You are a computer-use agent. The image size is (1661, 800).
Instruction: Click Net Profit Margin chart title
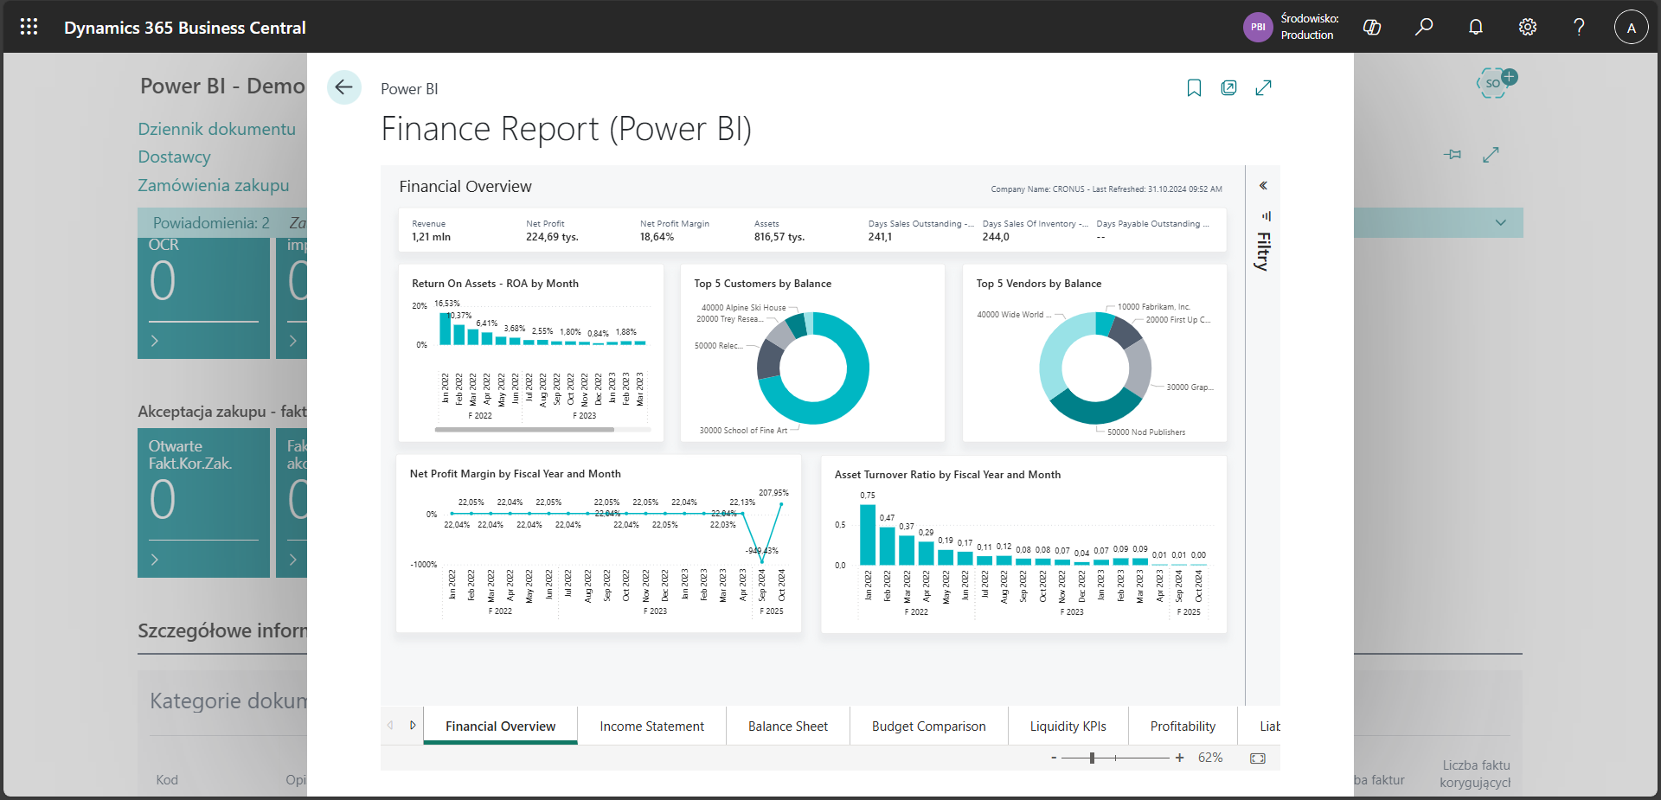click(515, 474)
